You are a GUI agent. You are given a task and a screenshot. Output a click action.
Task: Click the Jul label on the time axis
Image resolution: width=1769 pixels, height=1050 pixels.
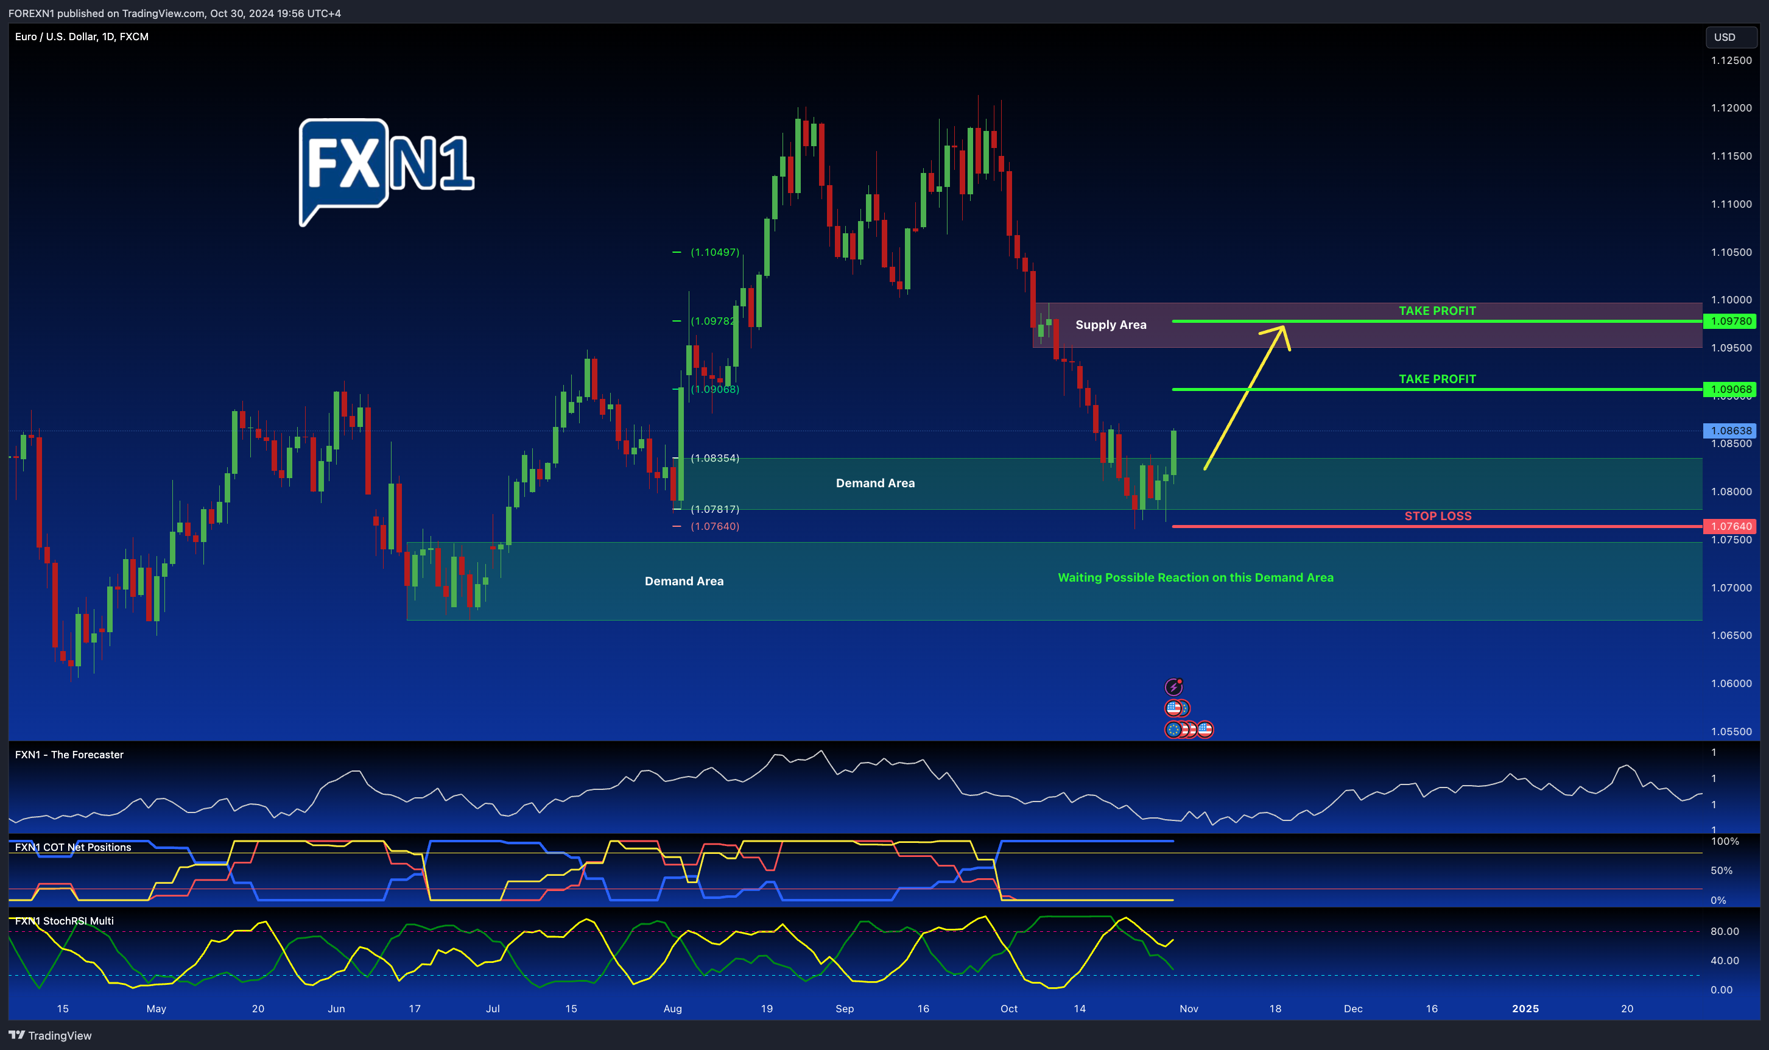point(492,1008)
